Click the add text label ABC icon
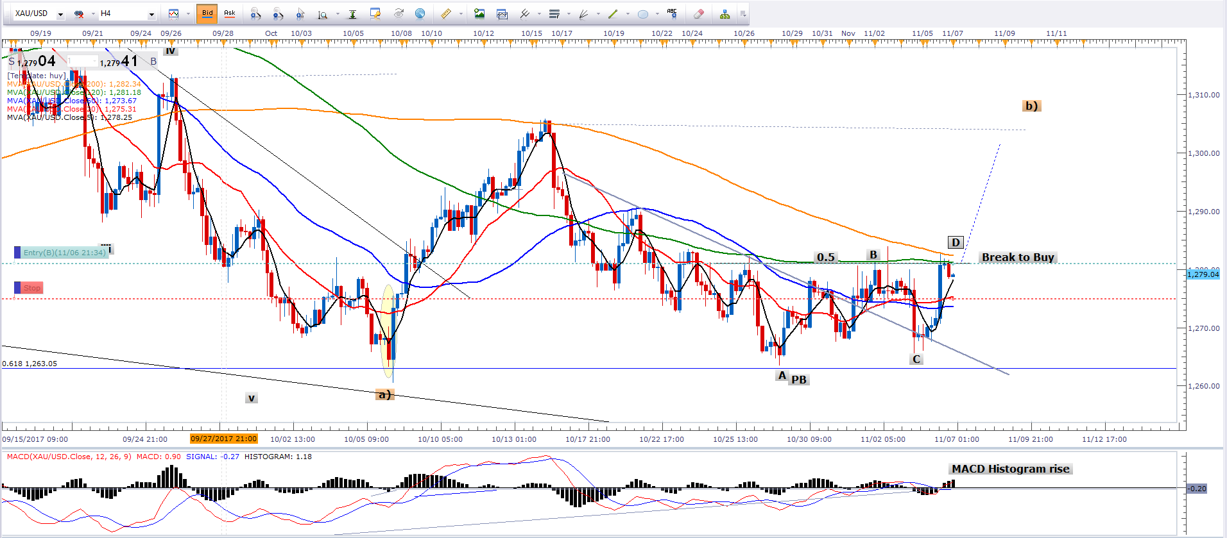The width and height of the screenshot is (1227, 538). click(x=672, y=13)
